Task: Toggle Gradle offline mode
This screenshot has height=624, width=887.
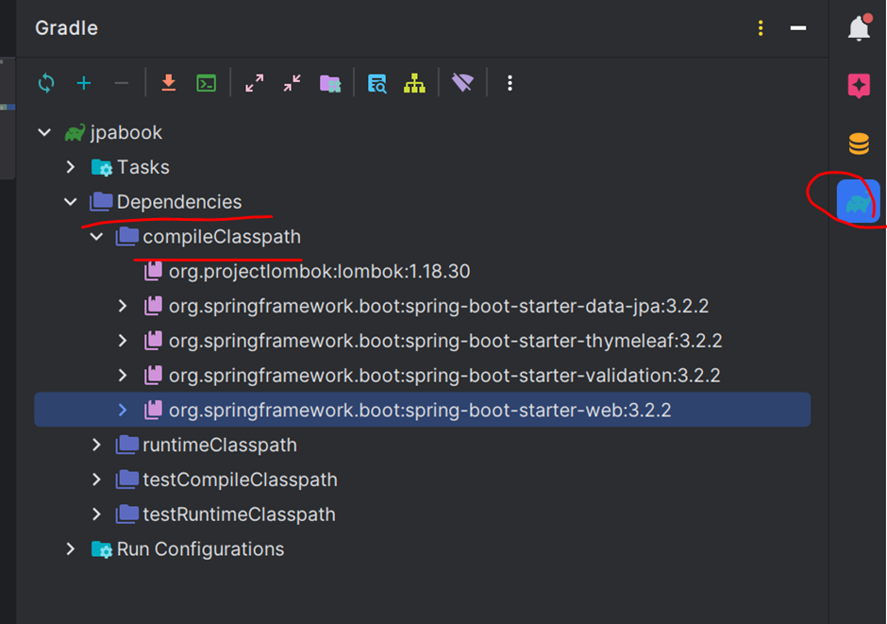Action: pos(462,83)
